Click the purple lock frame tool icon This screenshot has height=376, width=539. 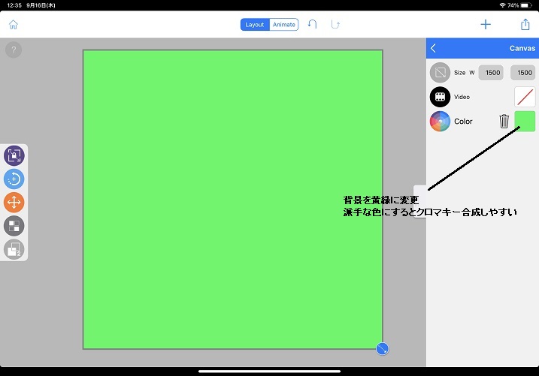tap(14, 155)
